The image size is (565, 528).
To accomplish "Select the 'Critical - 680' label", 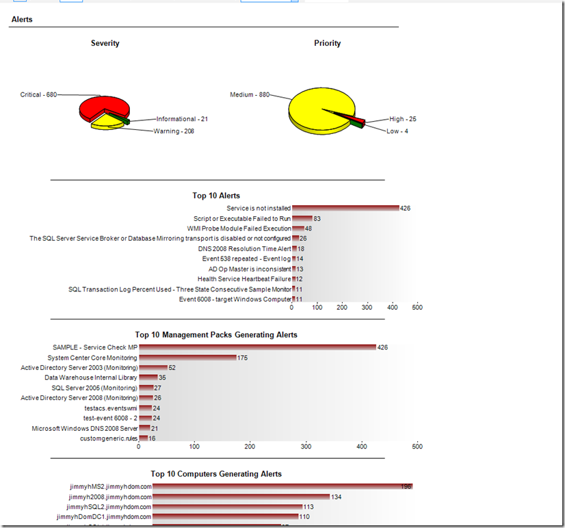I will point(38,95).
